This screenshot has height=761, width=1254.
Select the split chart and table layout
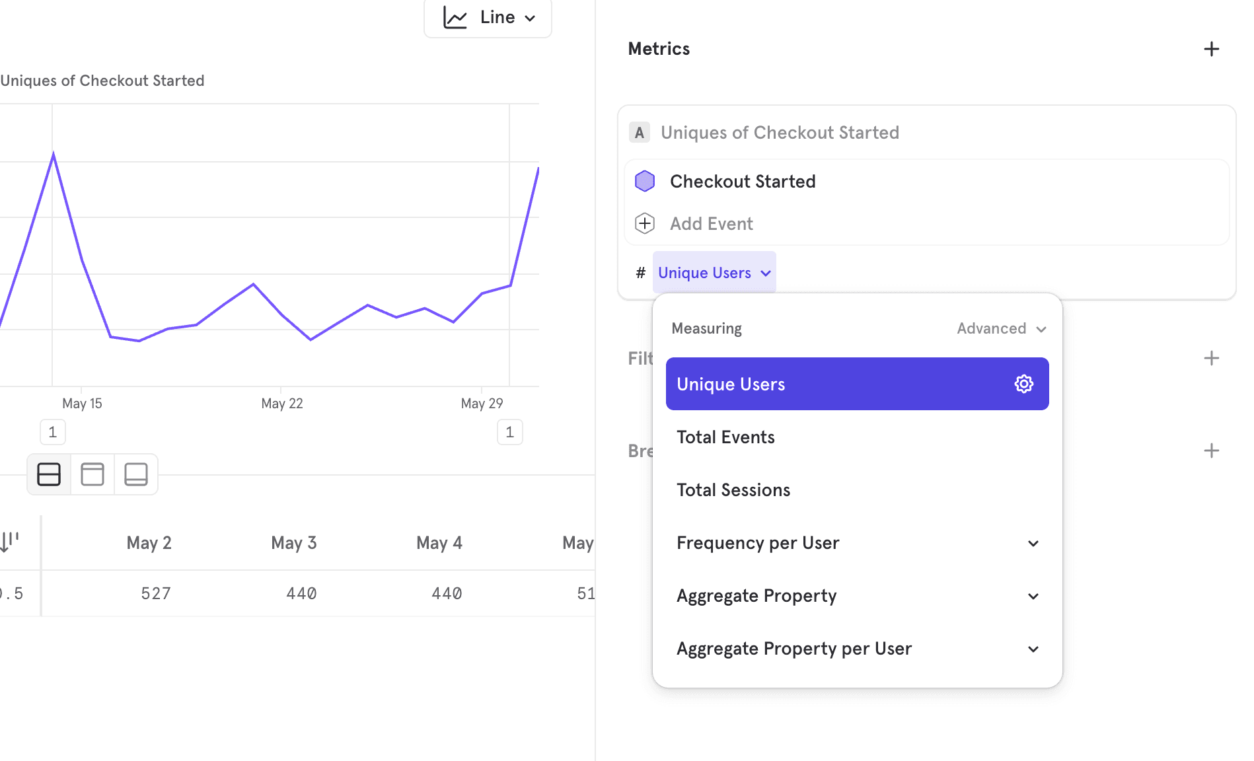click(49, 474)
